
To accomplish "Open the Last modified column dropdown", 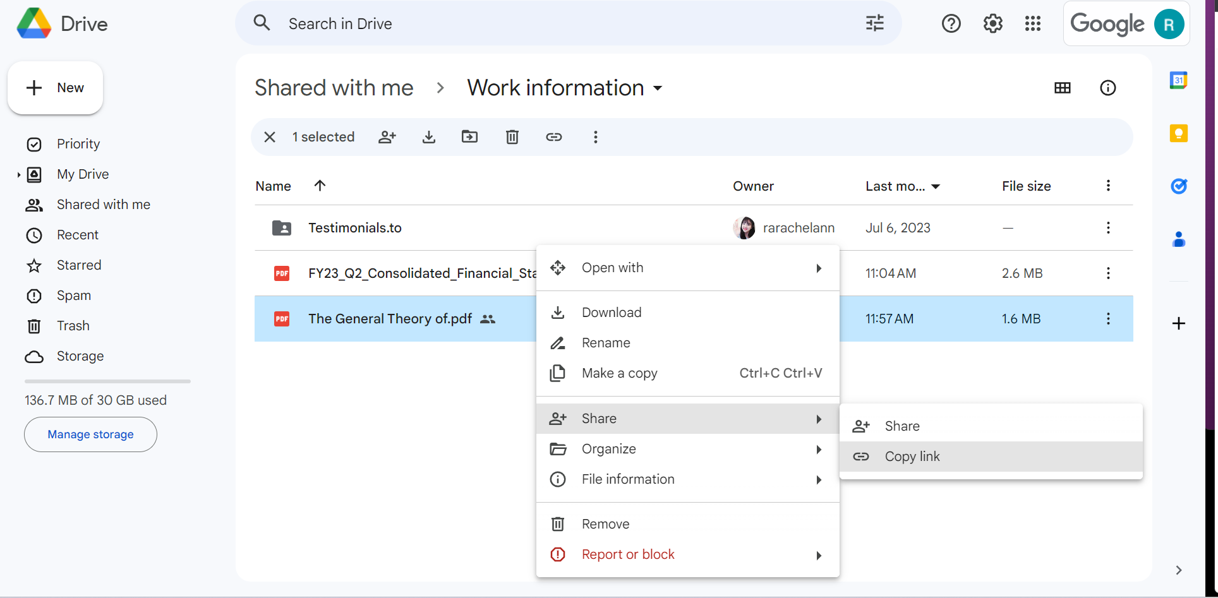I will (936, 186).
